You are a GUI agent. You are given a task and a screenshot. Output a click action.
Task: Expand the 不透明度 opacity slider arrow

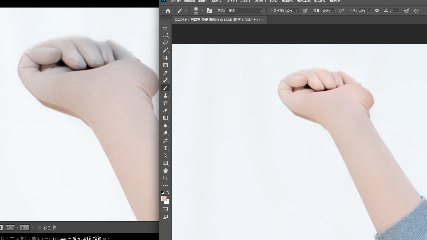pos(297,11)
